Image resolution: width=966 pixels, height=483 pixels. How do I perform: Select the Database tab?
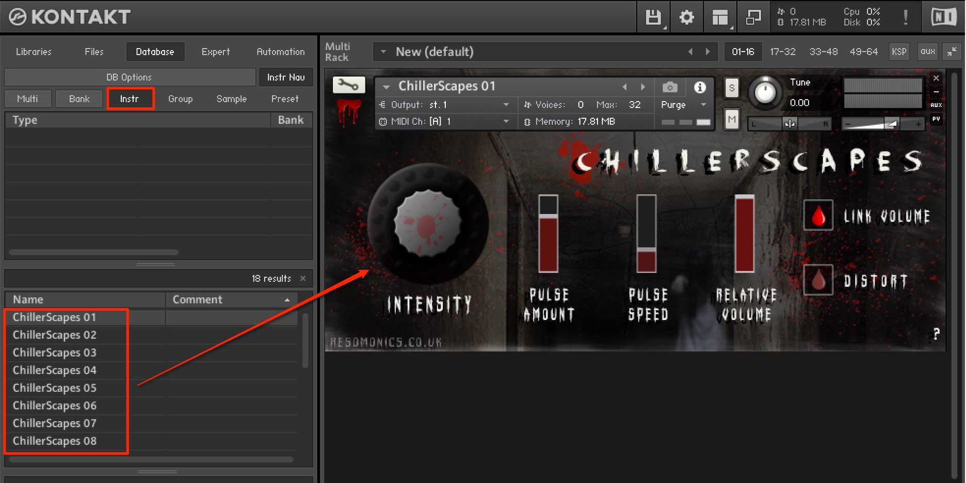pyautogui.click(x=155, y=52)
